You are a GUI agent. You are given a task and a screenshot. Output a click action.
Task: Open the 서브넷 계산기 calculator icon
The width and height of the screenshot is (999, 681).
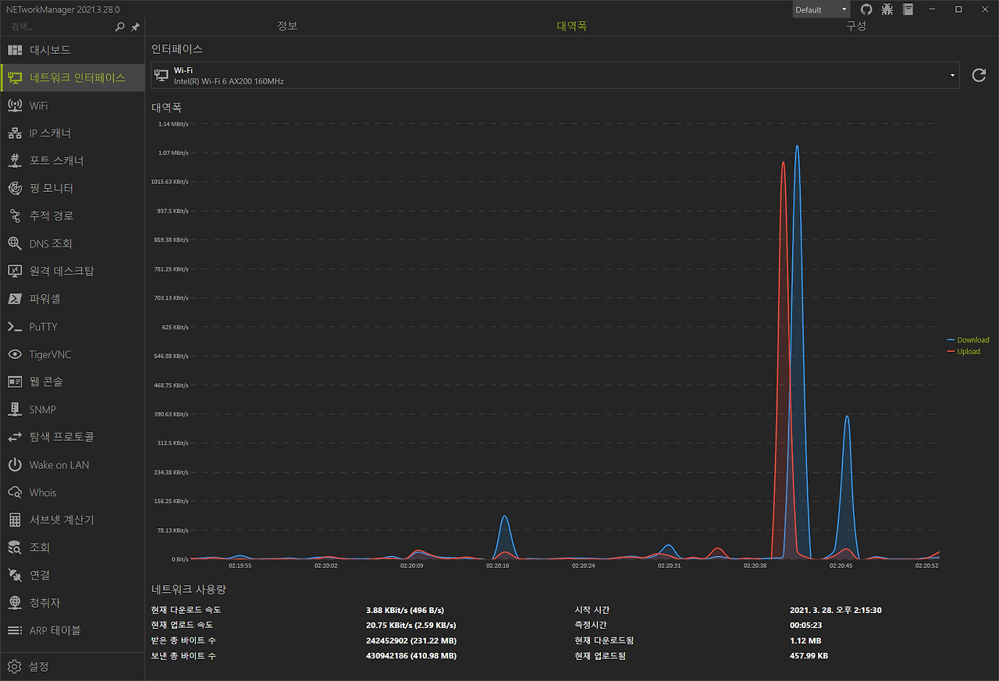click(15, 520)
